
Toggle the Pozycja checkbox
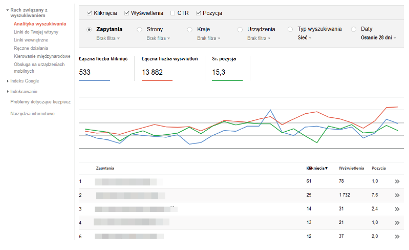point(199,13)
